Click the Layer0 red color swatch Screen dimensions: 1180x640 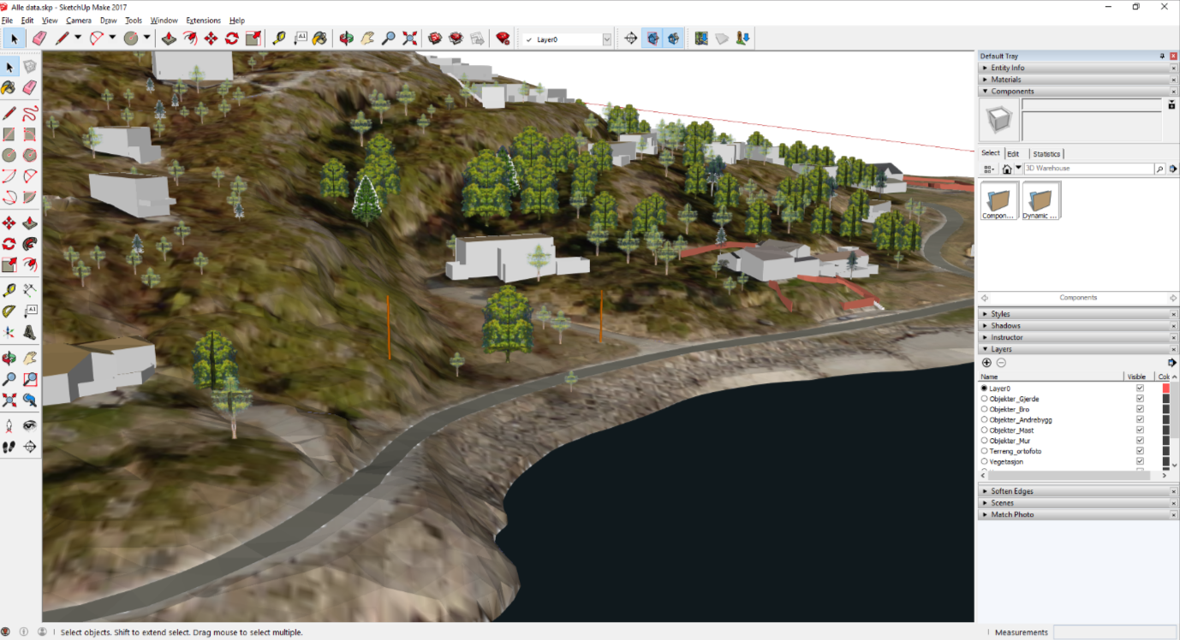1165,388
